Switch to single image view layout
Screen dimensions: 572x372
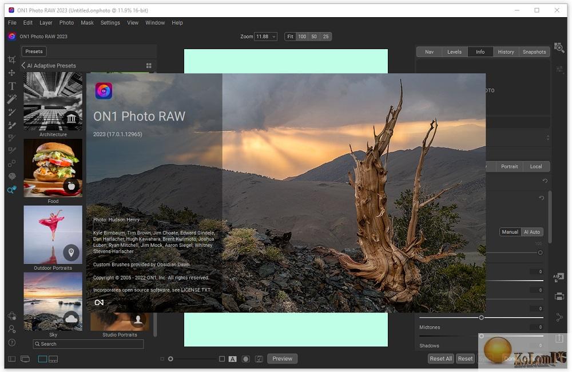pyautogui.click(x=43, y=359)
